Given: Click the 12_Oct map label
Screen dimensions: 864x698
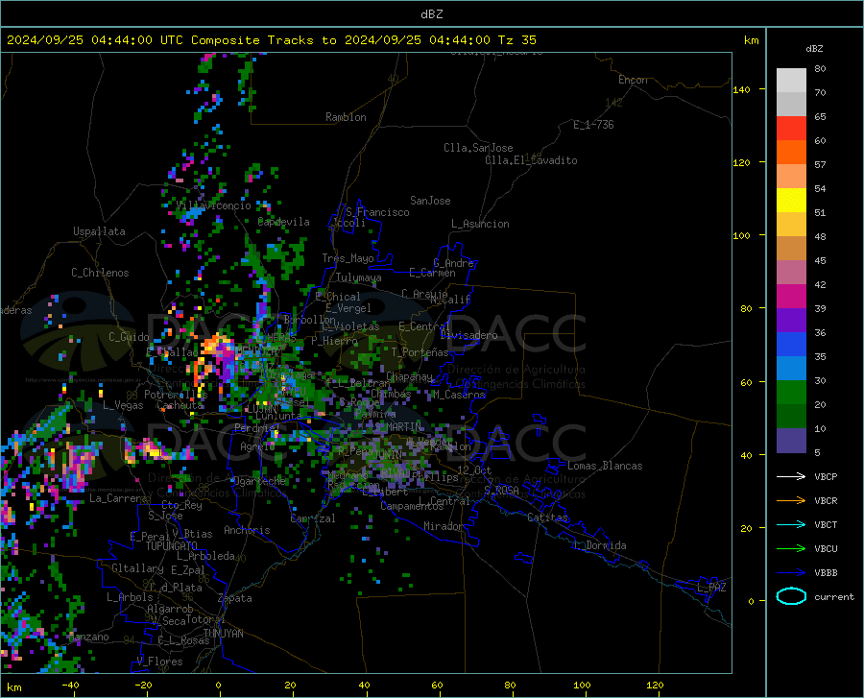Looking at the screenshot, I should pos(474,469).
